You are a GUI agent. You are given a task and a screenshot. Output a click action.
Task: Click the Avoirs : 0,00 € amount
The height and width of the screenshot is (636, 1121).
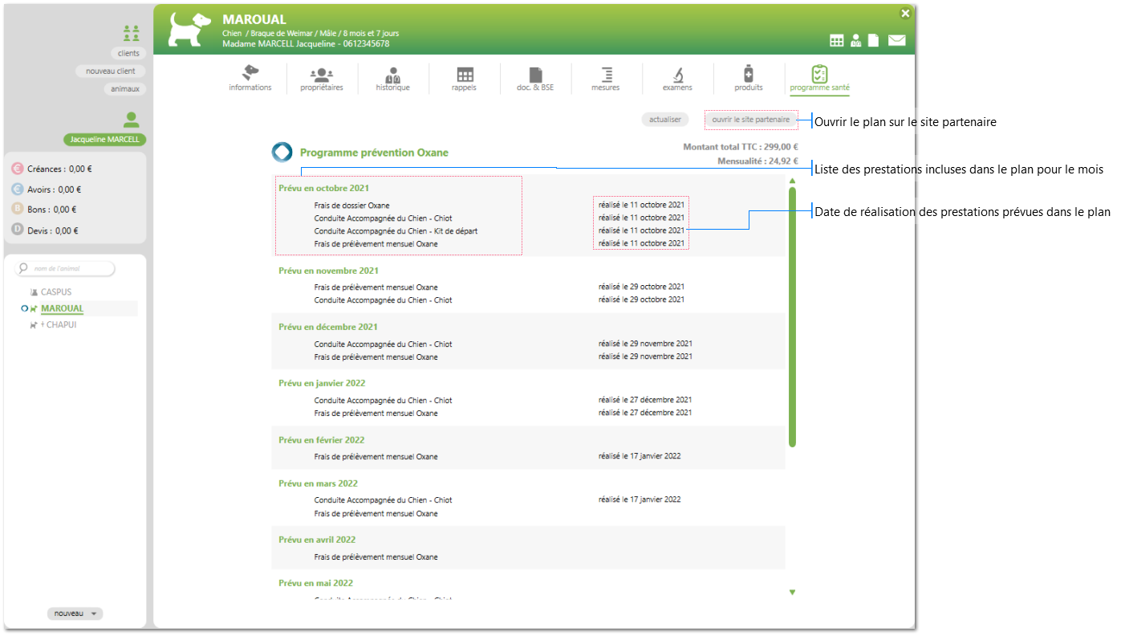(54, 190)
